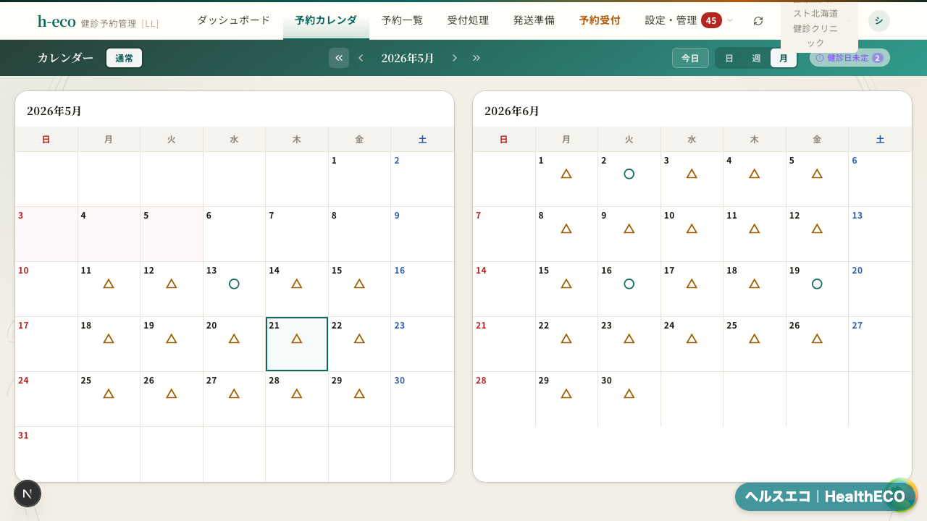
Task: Switch calendar to day (日) view
Action: click(x=729, y=58)
